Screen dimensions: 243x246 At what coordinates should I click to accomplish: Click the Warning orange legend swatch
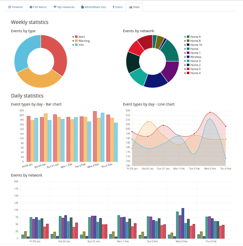point(76,41)
